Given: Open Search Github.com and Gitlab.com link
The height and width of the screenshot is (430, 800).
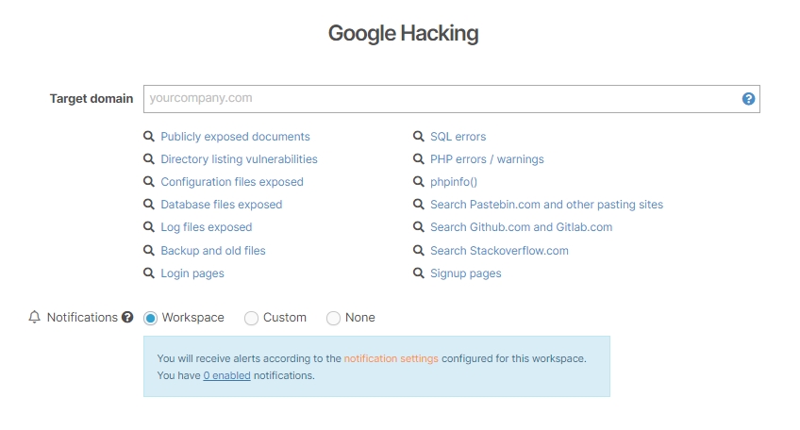Looking at the screenshot, I should pos(521,227).
